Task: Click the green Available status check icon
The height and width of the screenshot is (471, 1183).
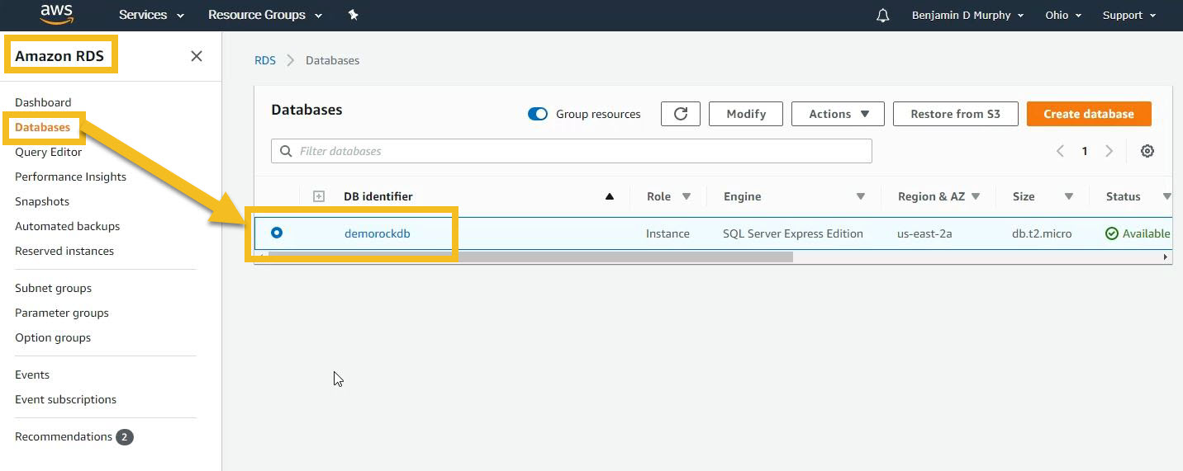Action: point(1112,233)
